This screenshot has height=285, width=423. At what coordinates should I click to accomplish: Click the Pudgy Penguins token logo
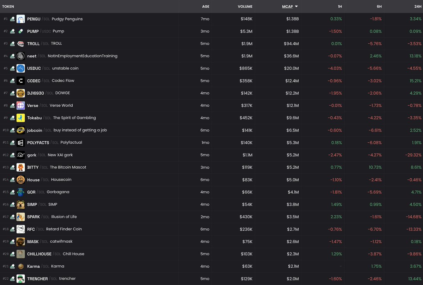pos(20,19)
